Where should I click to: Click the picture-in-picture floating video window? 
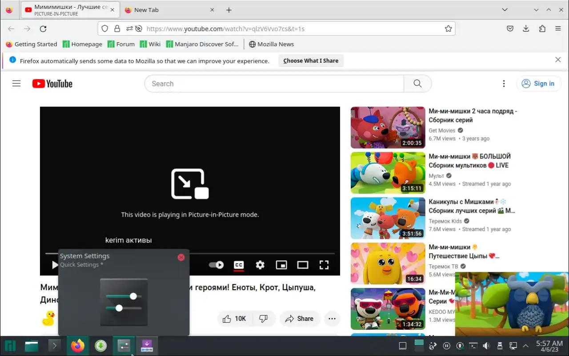click(x=512, y=304)
